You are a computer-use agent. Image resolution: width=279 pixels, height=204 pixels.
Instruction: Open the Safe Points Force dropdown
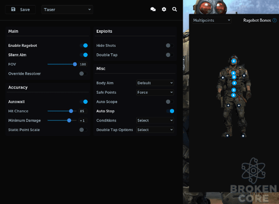pos(155,92)
